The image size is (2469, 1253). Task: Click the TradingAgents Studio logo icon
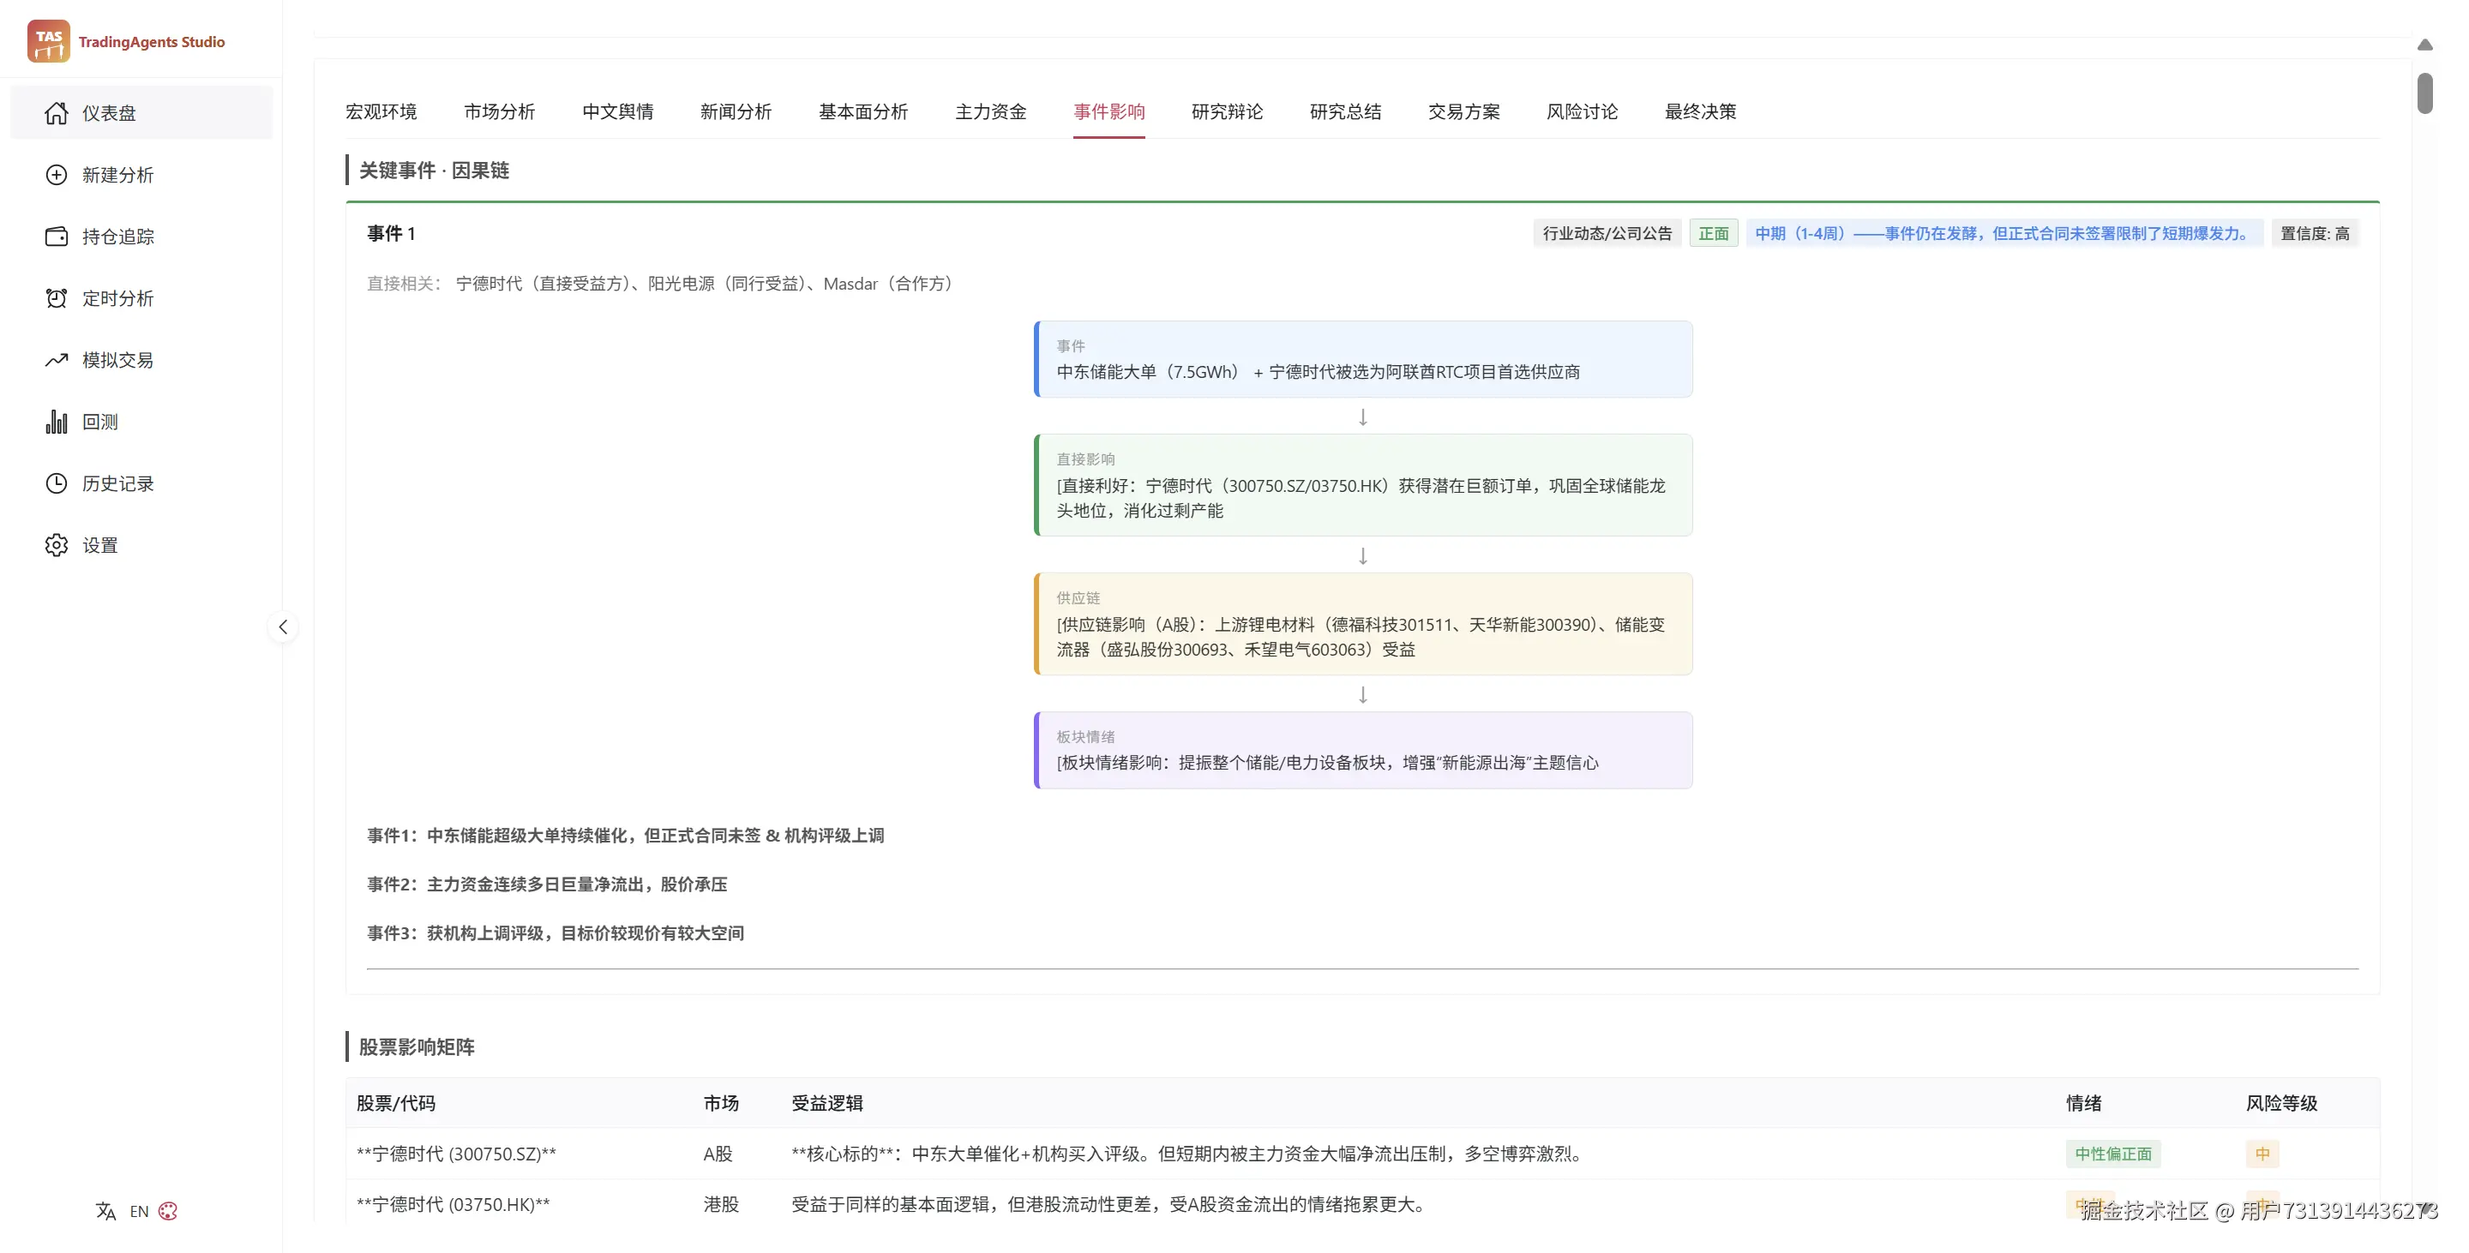point(48,41)
